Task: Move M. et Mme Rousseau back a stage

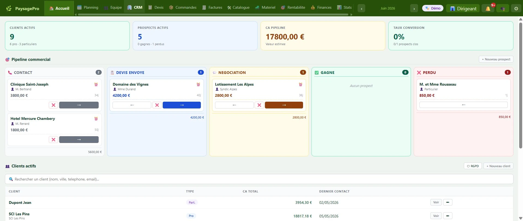Action: (x=464, y=105)
